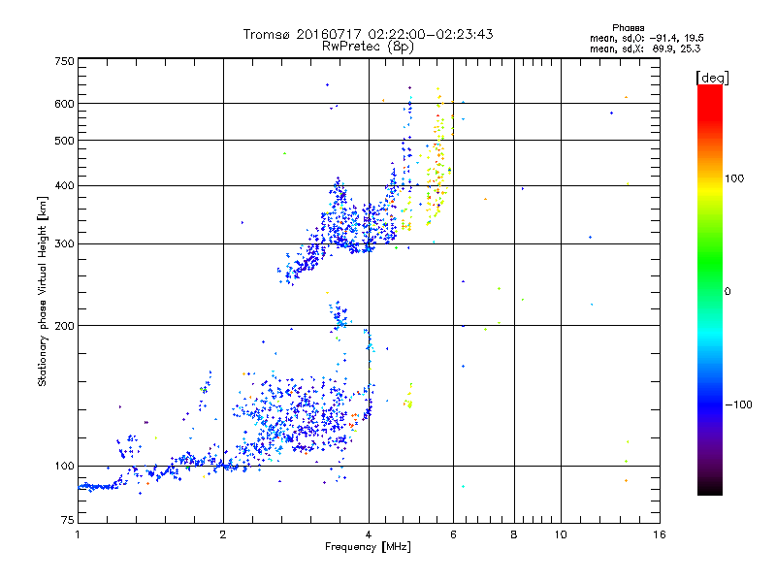Screen dimensions: 776x582
Task: Click the 'Phases' header label
Action: (628, 28)
